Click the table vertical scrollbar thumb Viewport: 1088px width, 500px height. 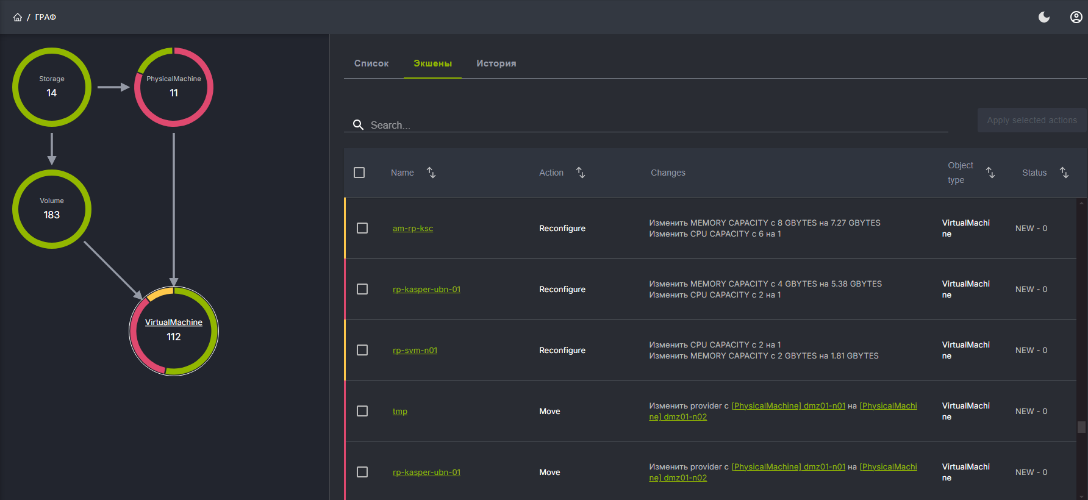[1081, 427]
